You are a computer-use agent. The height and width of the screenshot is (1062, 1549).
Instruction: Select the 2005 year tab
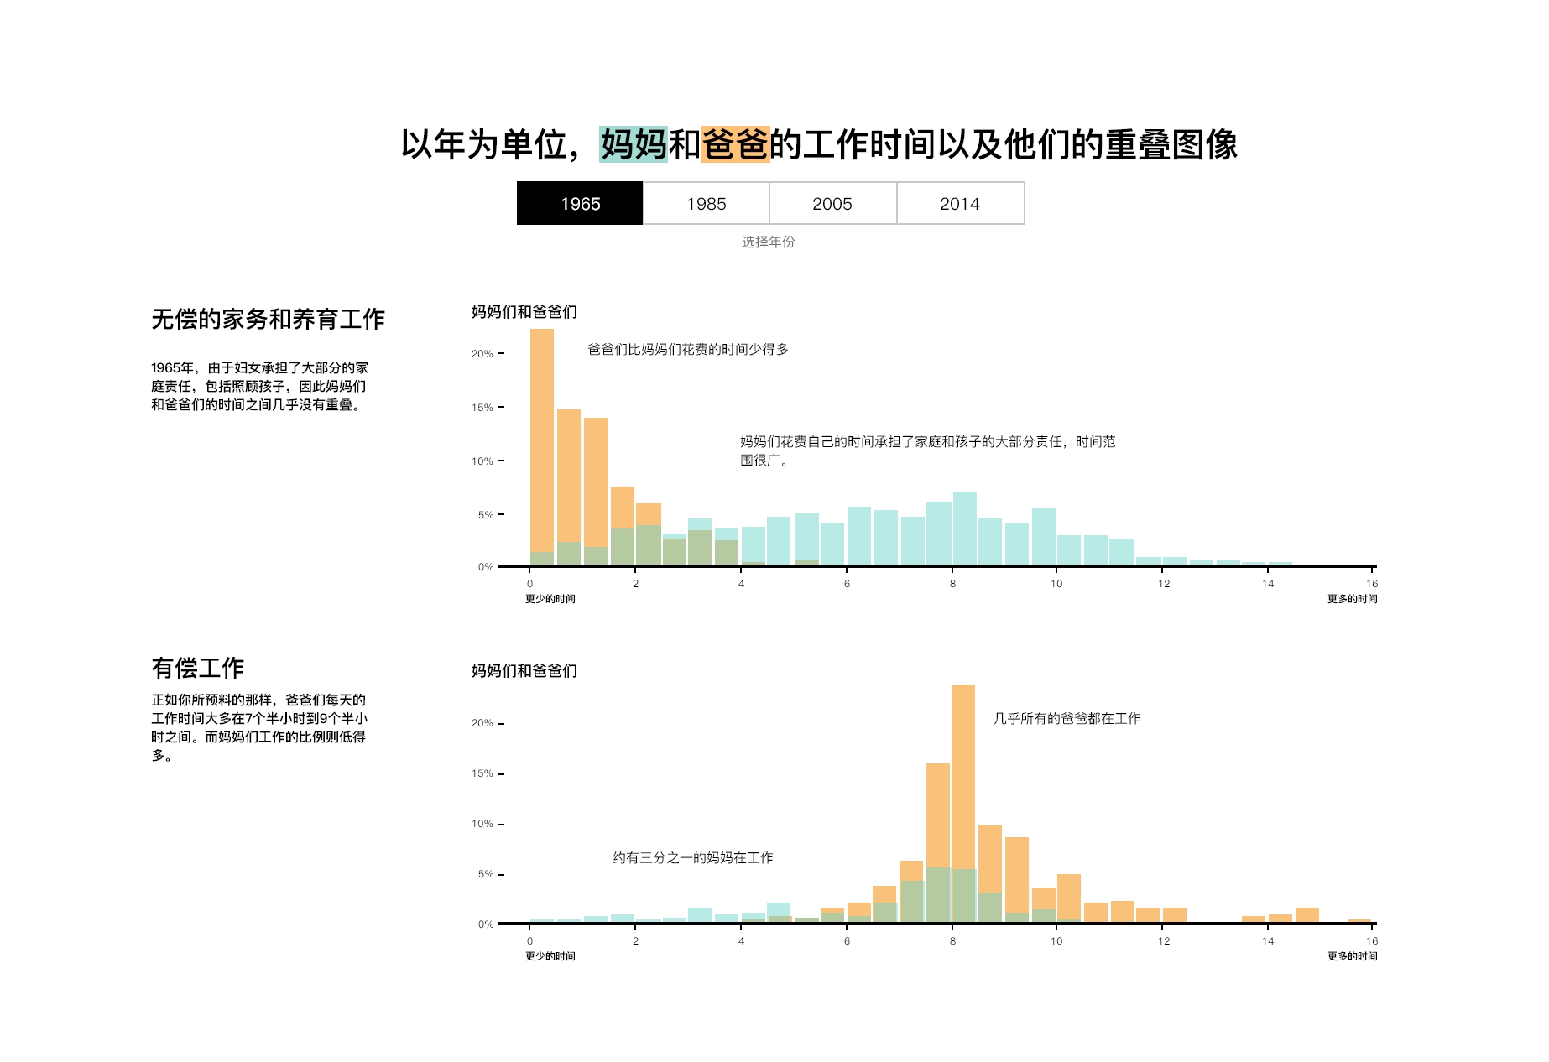833,203
